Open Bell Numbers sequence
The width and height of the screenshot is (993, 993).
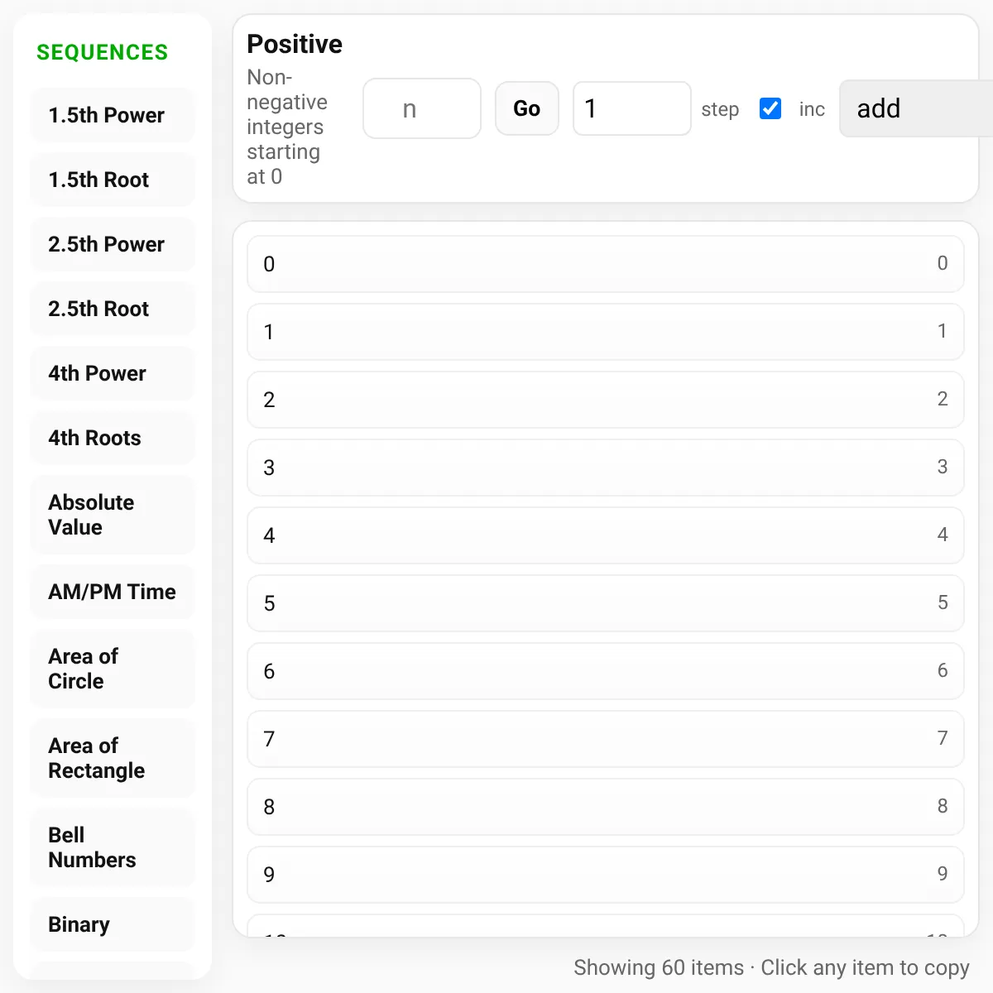[113, 847]
